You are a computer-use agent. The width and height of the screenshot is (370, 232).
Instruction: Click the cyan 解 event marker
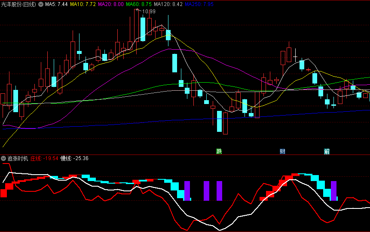(x=327, y=152)
